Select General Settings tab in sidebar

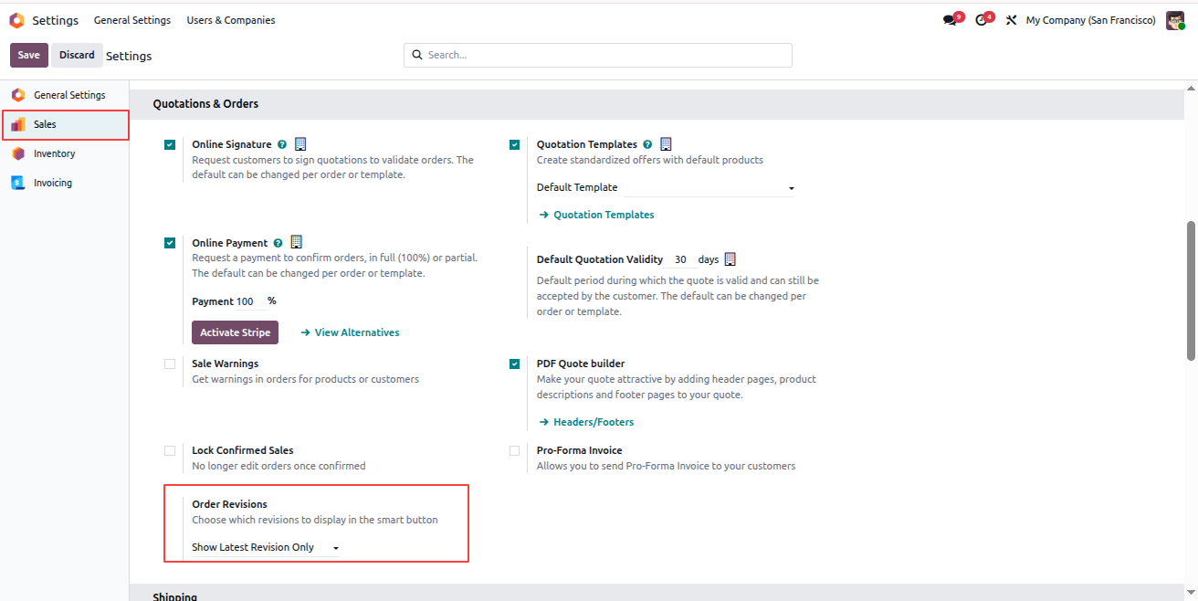tap(64, 95)
